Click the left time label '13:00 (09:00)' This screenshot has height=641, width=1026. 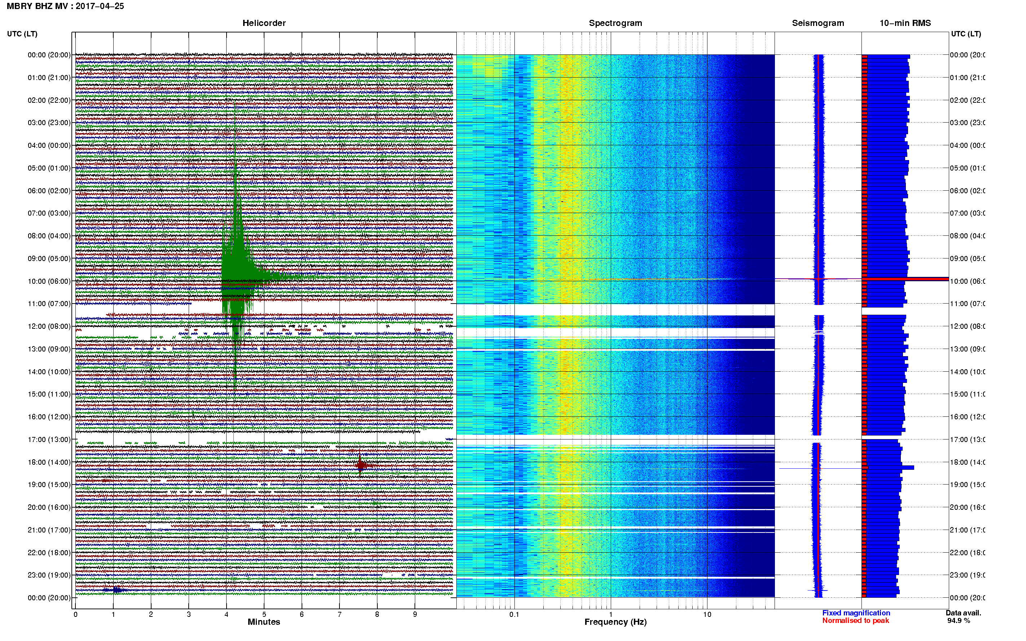(49, 349)
